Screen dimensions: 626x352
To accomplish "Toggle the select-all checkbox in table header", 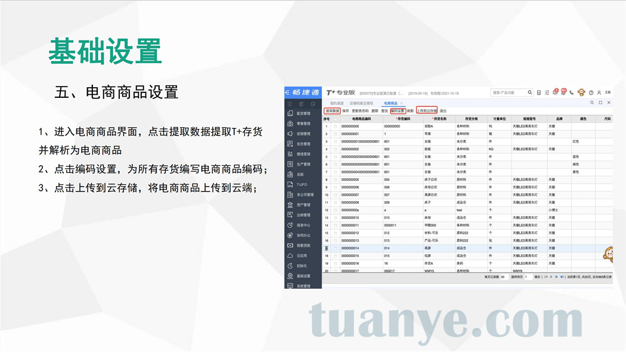I will 335,119.
